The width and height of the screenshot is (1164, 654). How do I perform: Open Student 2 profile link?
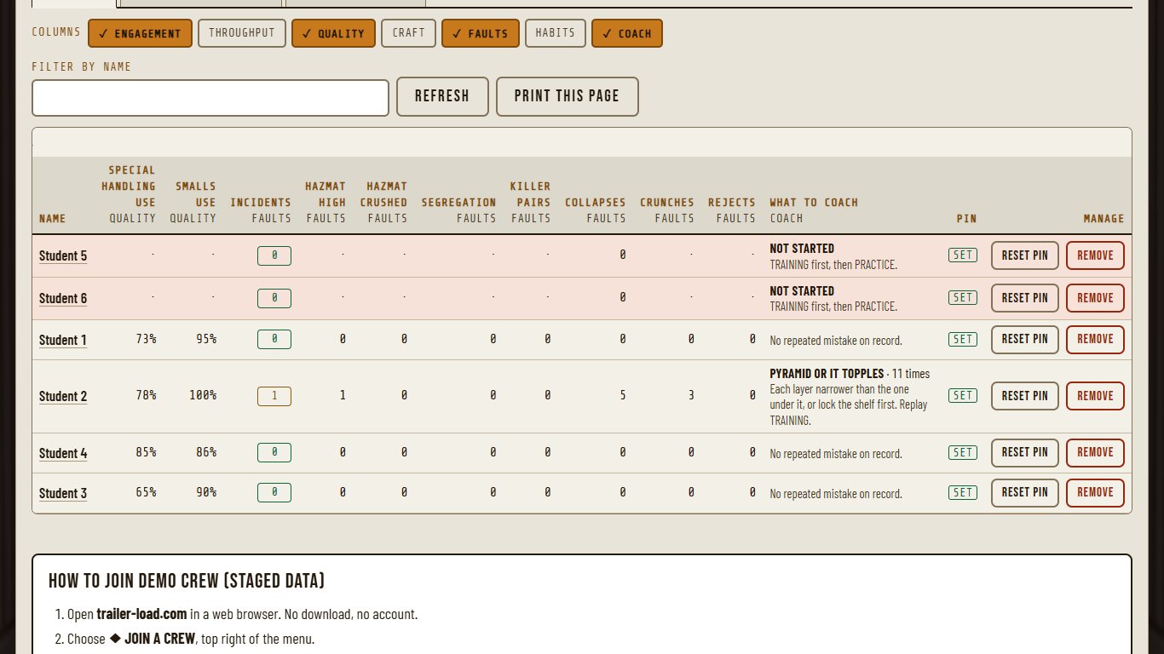(63, 396)
